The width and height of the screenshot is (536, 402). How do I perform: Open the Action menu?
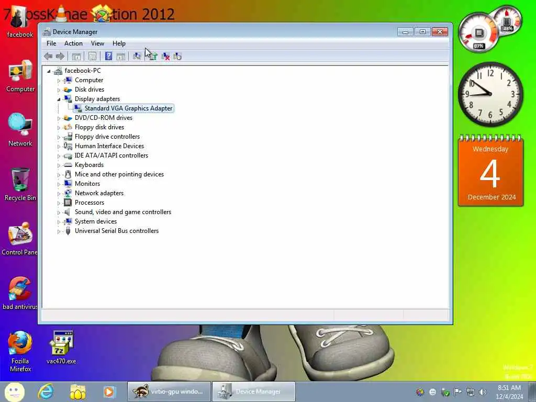[x=73, y=43]
